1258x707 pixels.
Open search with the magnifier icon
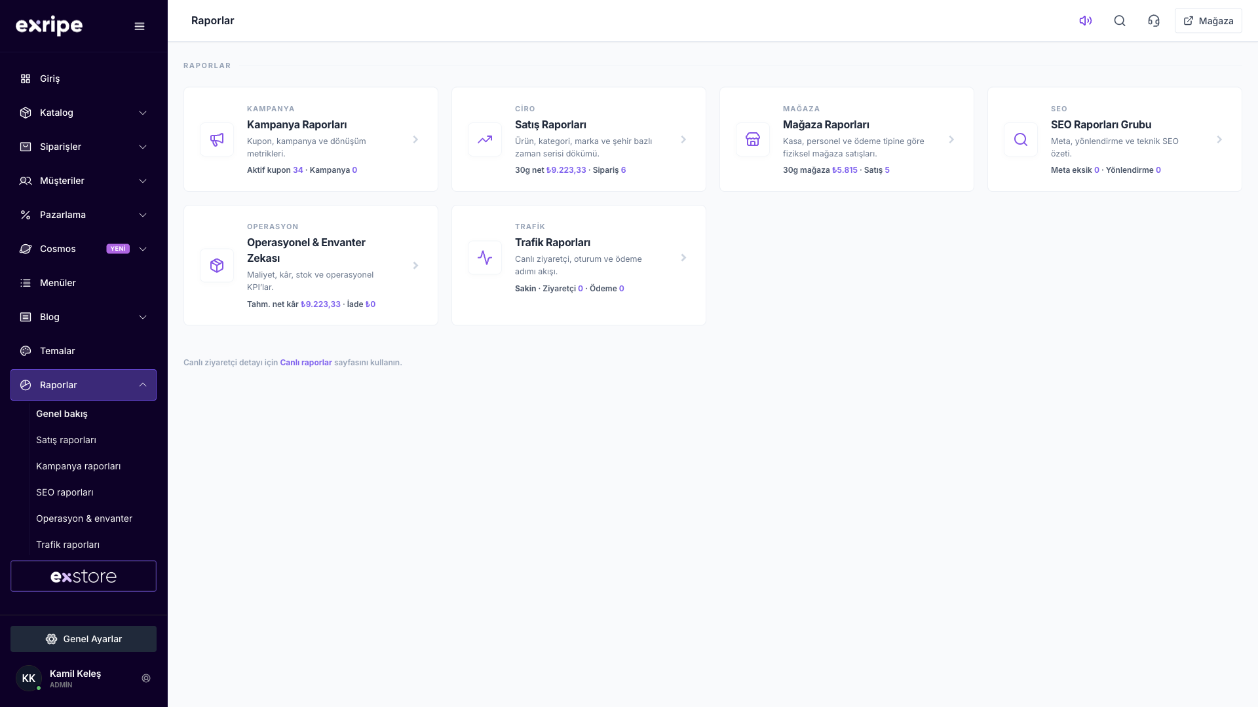tap(1120, 21)
